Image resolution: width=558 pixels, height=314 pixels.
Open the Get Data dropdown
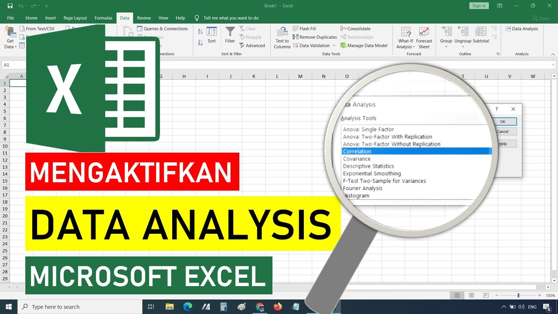coord(10,38)
